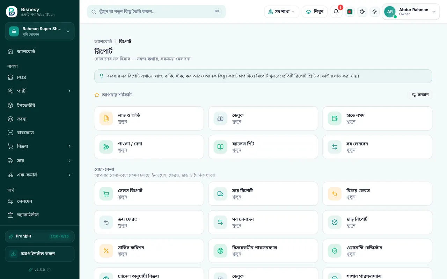Image resolution: width=447 pixels, height=279 pixels.
Task: Open ইনভেন্টরি in the sidebar
Action: 40,105
